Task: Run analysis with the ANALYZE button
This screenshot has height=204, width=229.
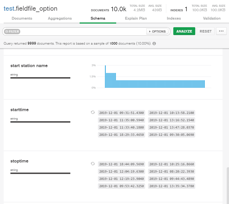Action: pos(184,31)
